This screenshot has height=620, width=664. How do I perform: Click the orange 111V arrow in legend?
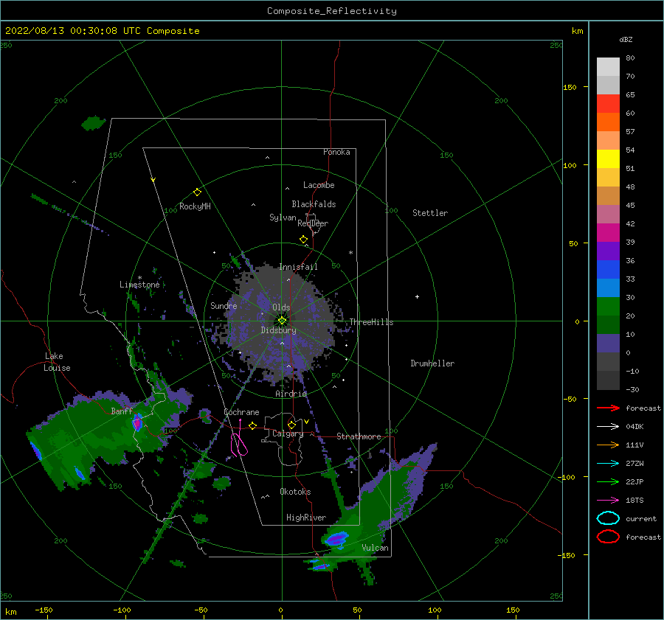pyautogui.click(x=608, y=445)
